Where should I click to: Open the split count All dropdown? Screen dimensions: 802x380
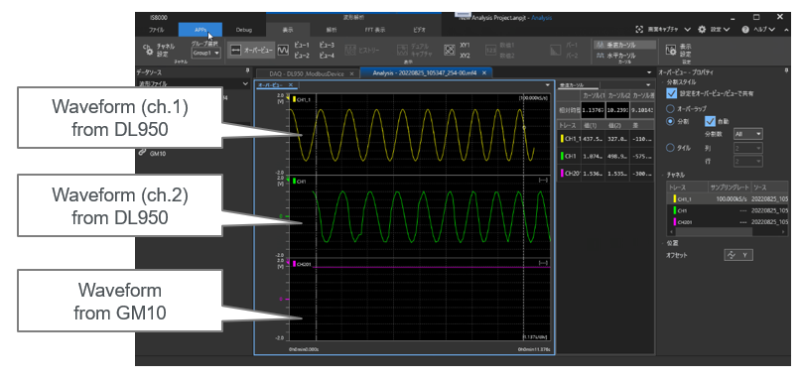[x=747, y=134]
